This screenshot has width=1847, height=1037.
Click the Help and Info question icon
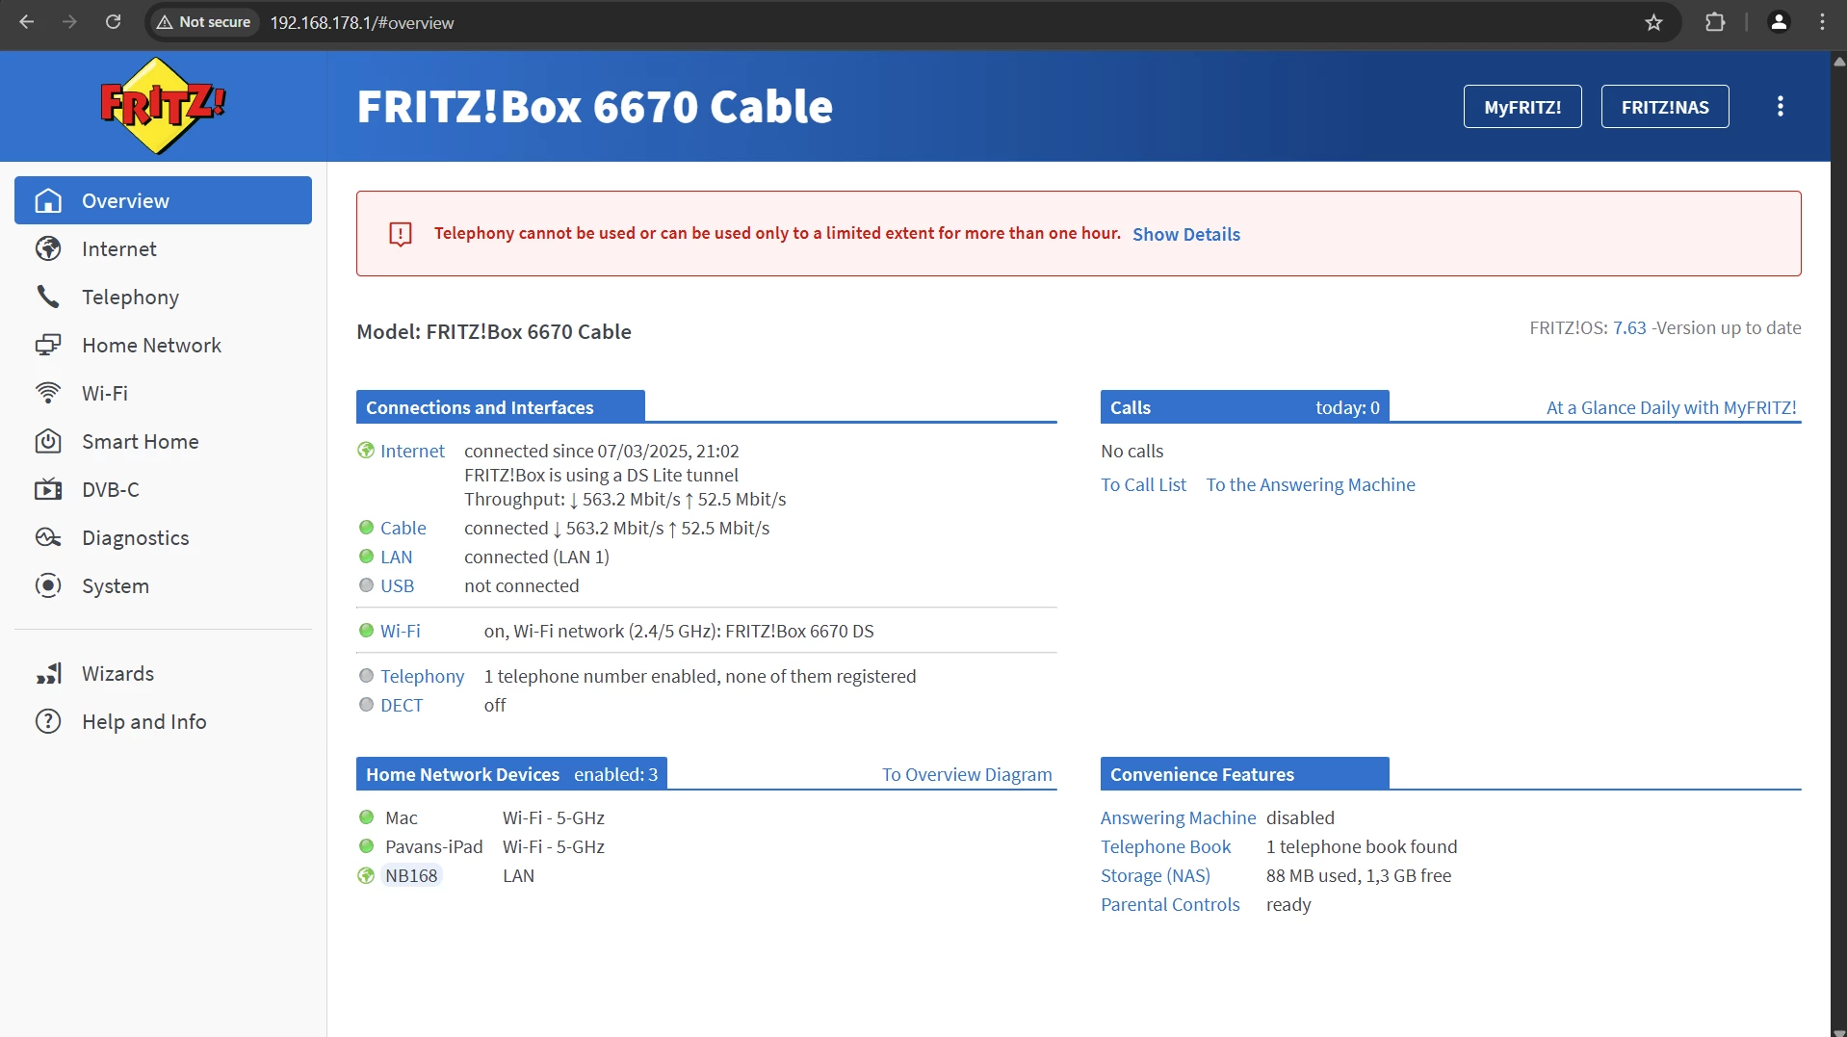pyautogui.click(x=48, y=721)
